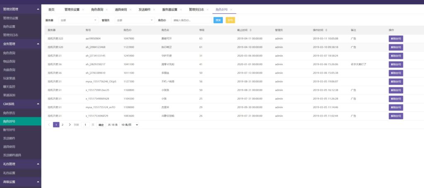This screenshot has width=424, height=188.
Task: Click server cell 挂机天使.S22
Action: [x=55, y=38]
